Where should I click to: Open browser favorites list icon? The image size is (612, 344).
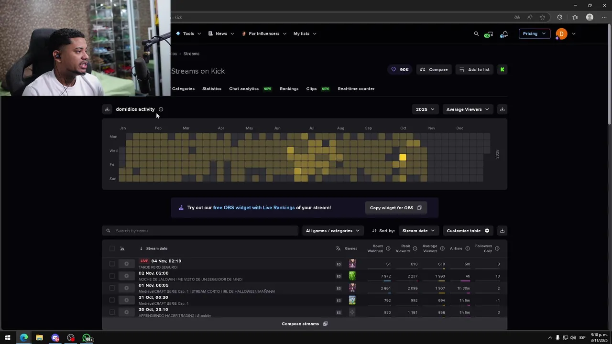(575, 17)
